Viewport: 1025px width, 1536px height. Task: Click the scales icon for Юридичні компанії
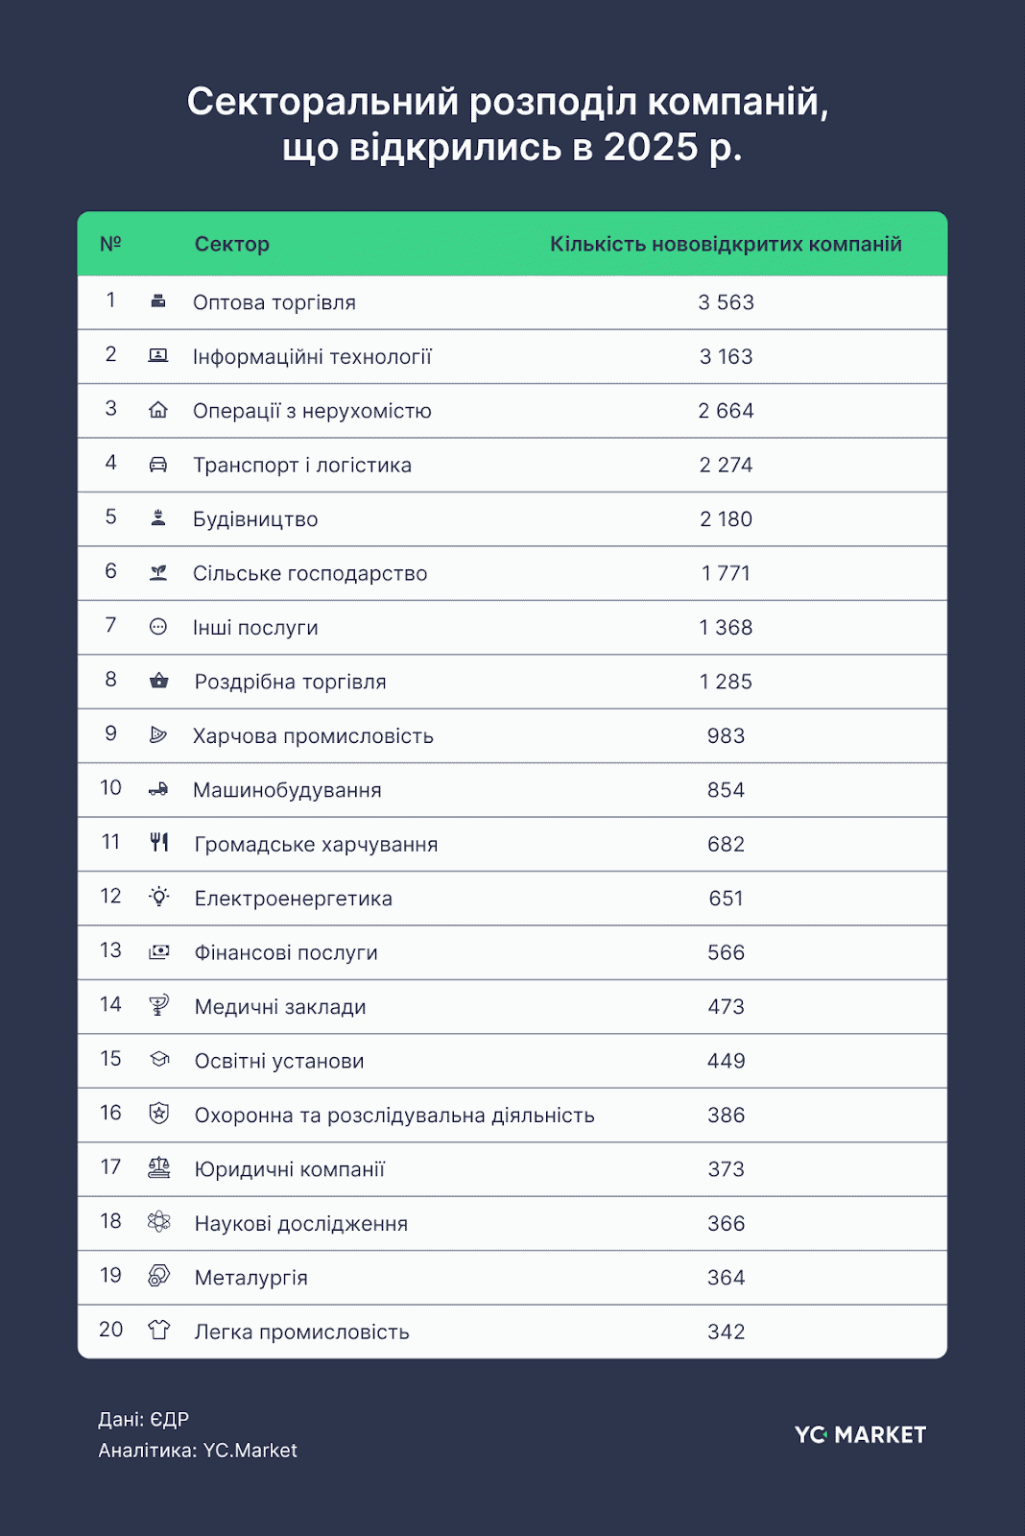click(x=159, y=1168)
